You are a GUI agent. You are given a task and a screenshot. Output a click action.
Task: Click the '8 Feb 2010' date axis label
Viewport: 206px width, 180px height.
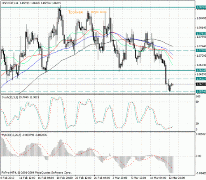7,178
